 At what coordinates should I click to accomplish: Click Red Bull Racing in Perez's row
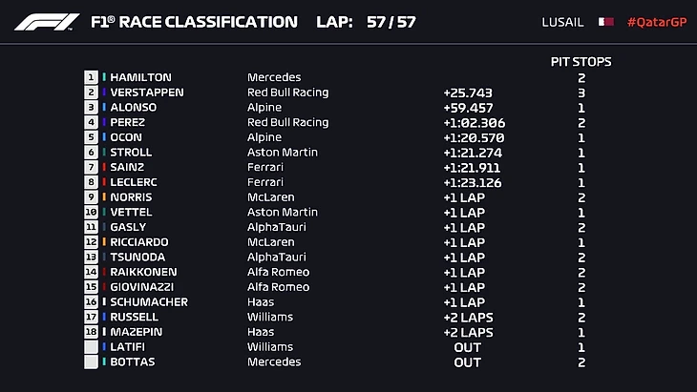click(x=287, y=123)
